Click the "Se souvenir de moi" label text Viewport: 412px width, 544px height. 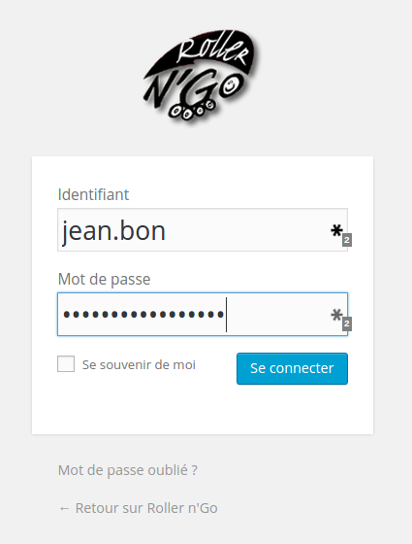tap(139, 364)
